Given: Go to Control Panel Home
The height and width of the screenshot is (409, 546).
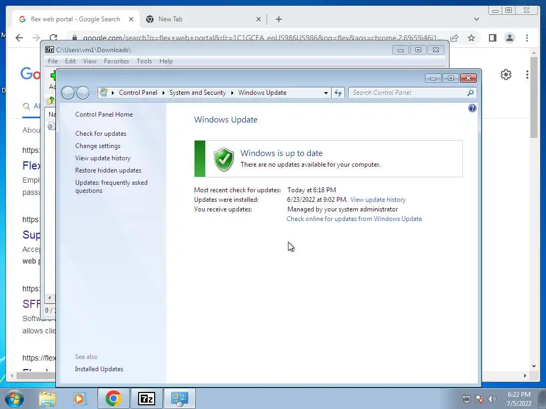Looking at the screenshot, I should tap(104, 114).
